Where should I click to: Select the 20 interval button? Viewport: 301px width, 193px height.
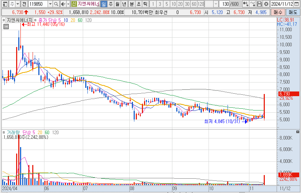[180, 4]
